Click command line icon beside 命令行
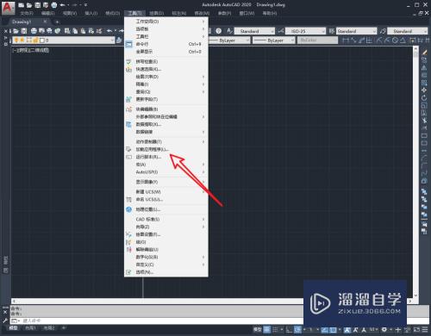This screenshot has width=431, height=336. tap(129, 44)
